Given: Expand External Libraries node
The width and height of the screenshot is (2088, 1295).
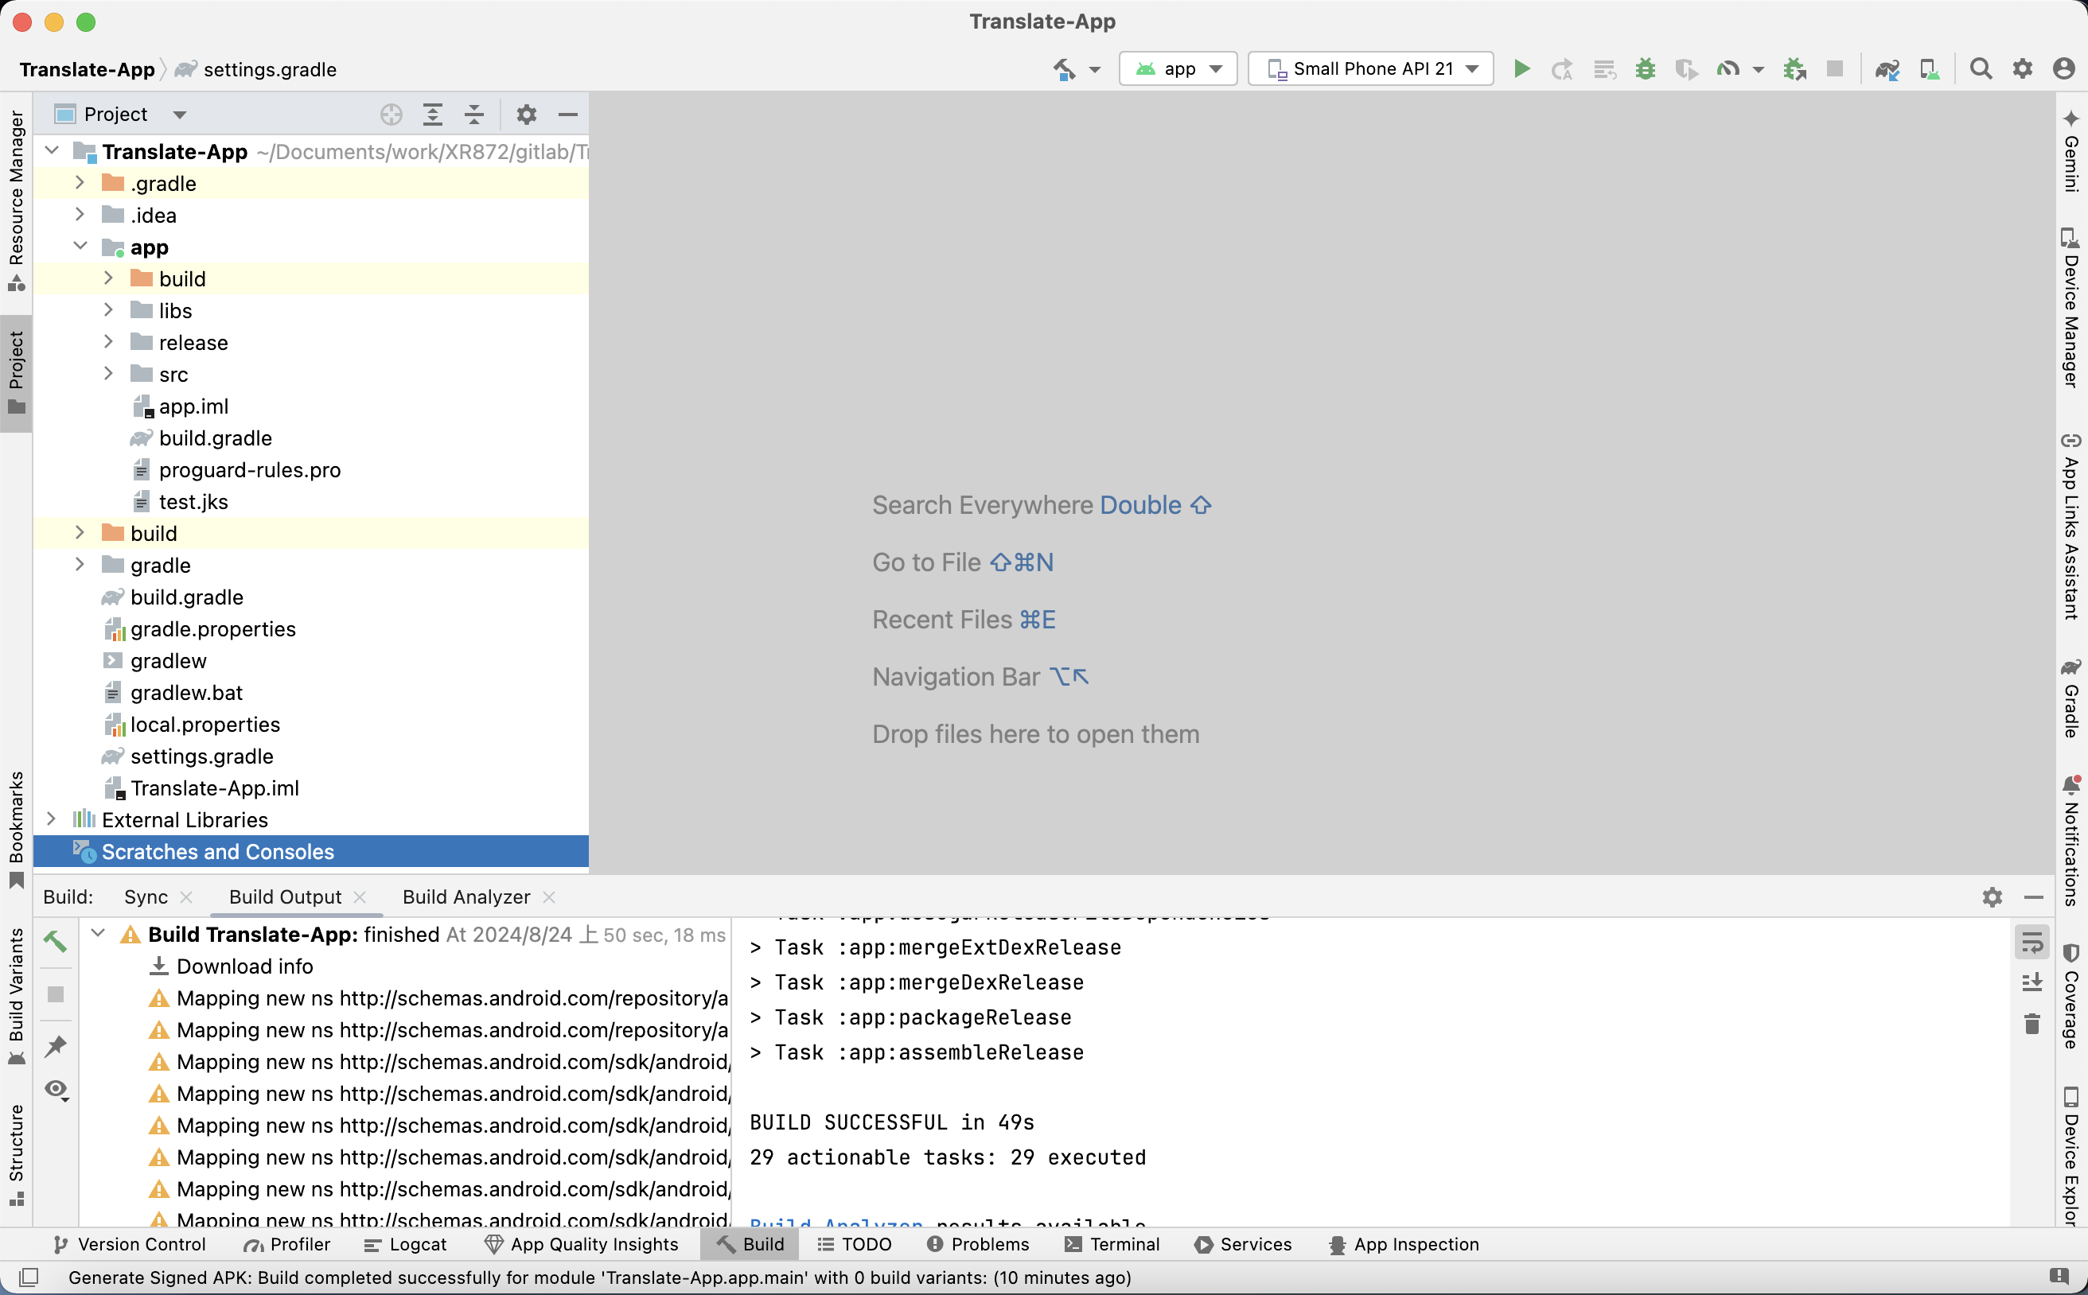Looking at the screenshot, I should pos(52,819).
